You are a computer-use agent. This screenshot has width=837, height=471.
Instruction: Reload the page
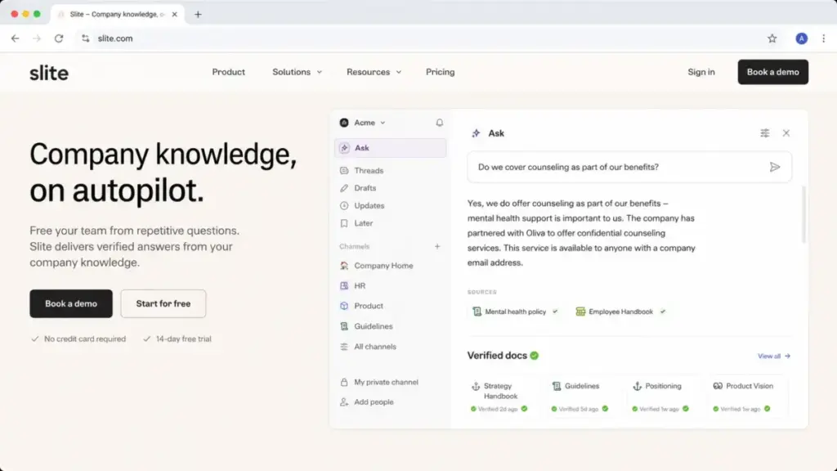tap(59, 38)
